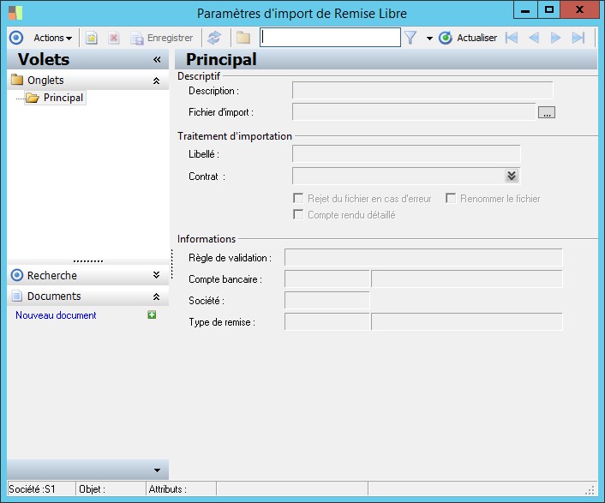
Task: Click the green plus add document icon
Action: click(x=152, y=314)
